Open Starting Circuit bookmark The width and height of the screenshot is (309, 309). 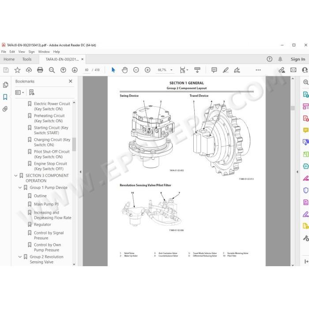(x=51, y=130)
